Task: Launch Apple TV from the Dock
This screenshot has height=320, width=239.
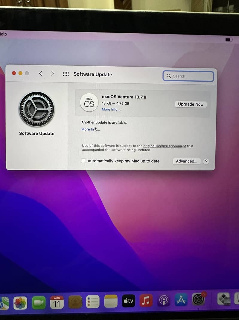Action: tap(129, 301)
